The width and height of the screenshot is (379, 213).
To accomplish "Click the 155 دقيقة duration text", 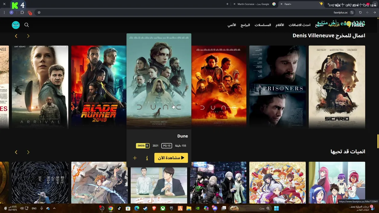I will [x=181, y=146].
